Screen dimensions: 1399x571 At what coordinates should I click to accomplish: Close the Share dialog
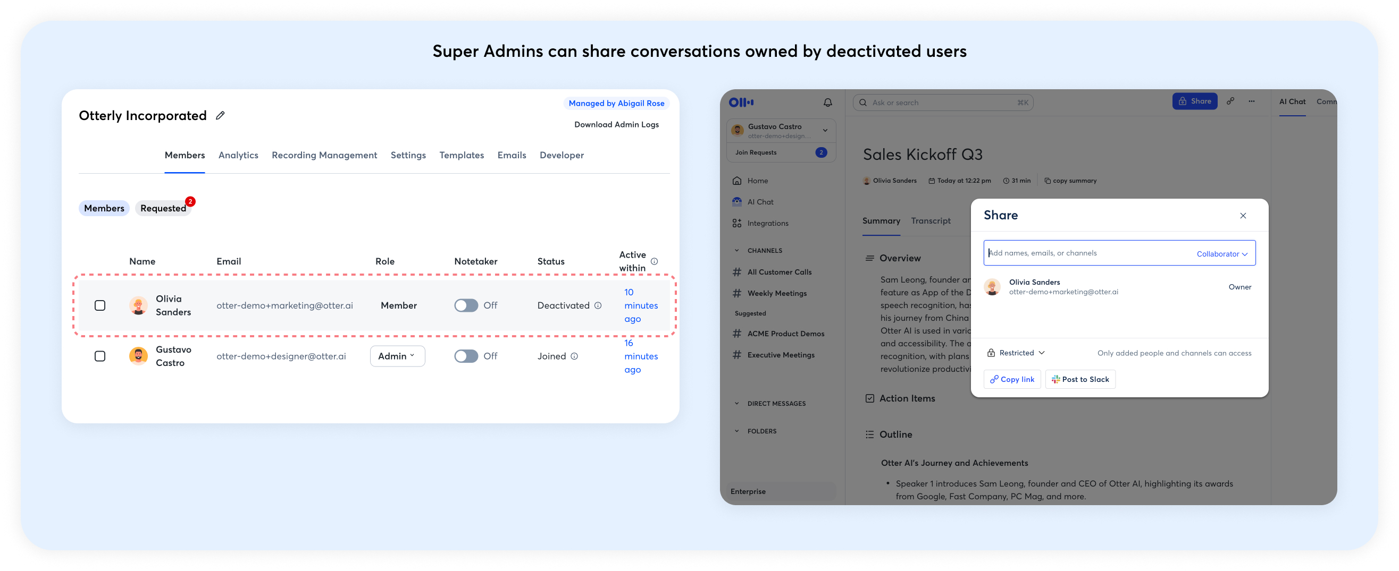tap(1243, 216)
